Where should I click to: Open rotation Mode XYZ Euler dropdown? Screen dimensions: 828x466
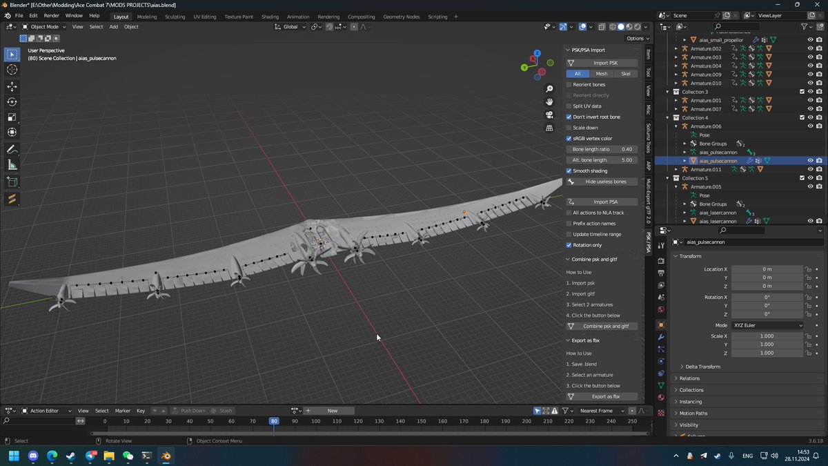(767, 325)
